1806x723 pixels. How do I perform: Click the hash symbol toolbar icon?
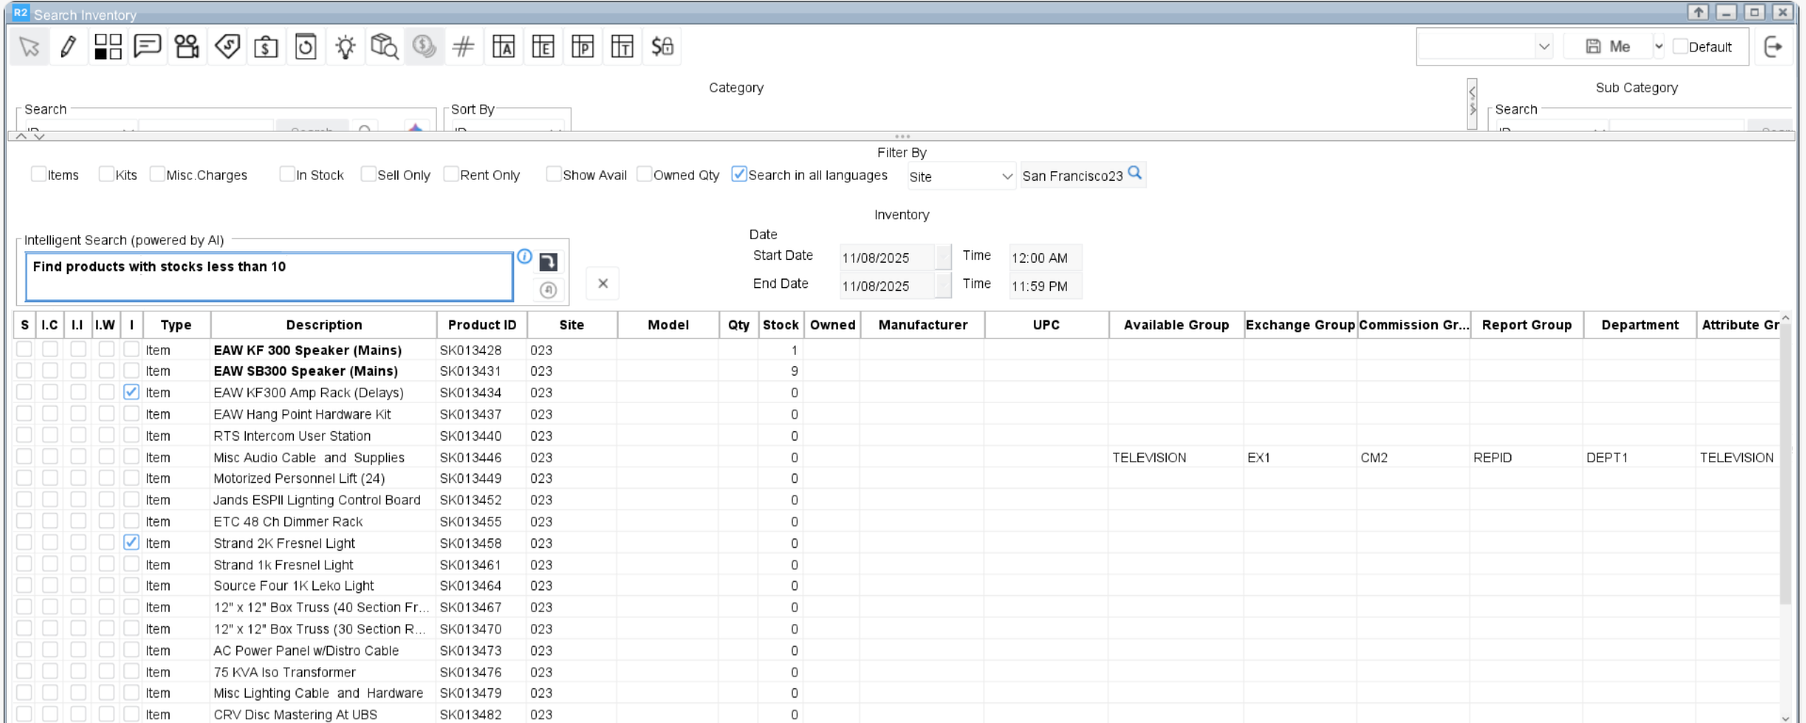tap(463, 46)
